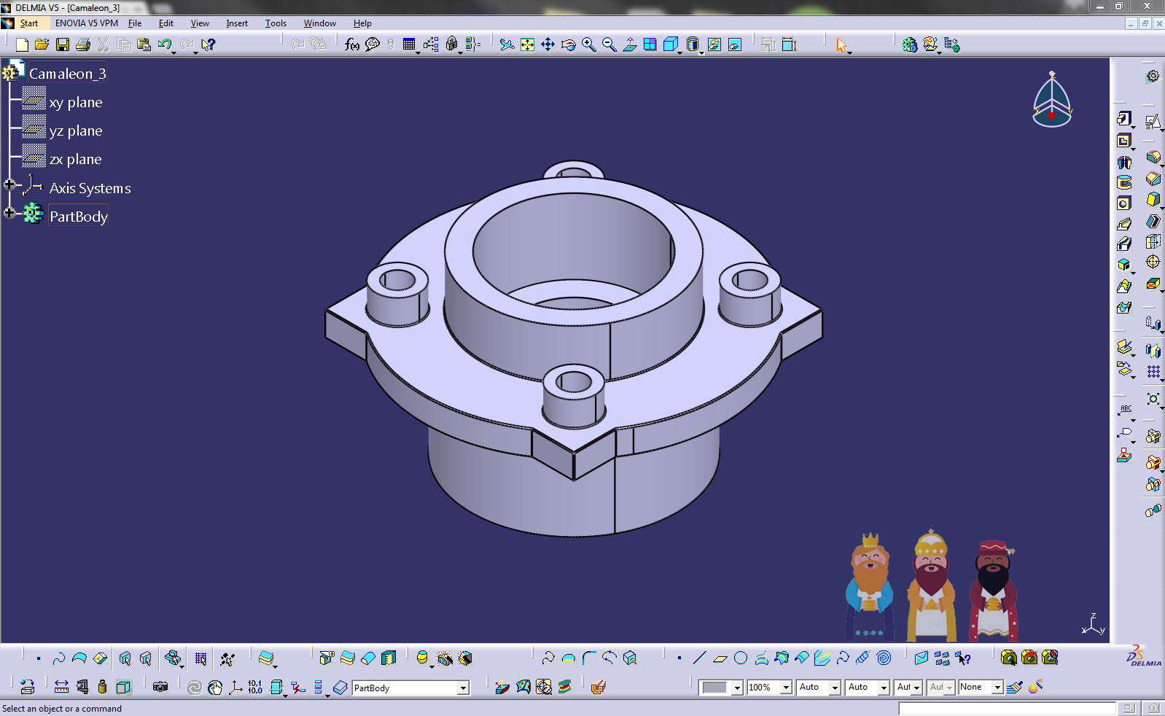
Task: Select the arrow Select tool
Action: coord(842,44)
